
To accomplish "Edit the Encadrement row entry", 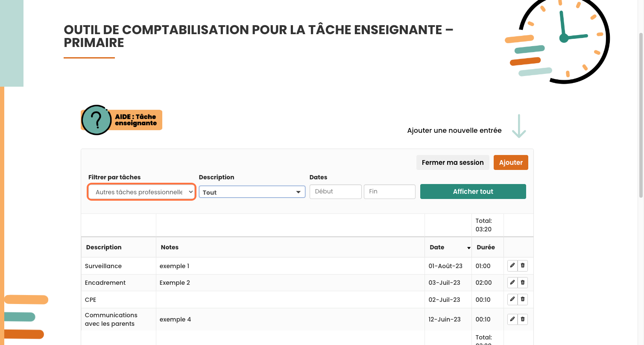I will pyautogui.click(x=512, y=283).
